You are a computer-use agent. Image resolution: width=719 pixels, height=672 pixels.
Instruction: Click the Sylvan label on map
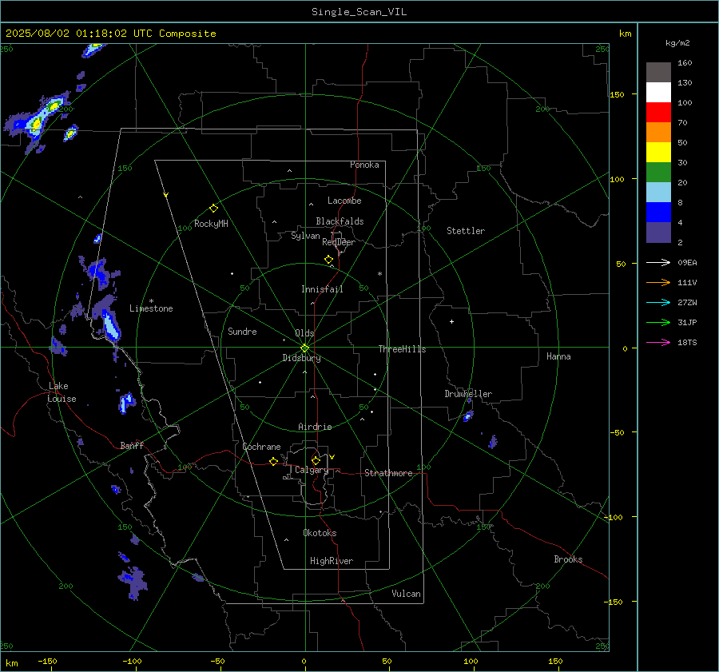(x=305, y=236)
